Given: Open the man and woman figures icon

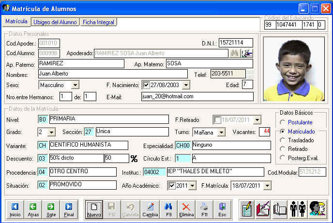Looking at the screenshot, I should coord(297,209).
